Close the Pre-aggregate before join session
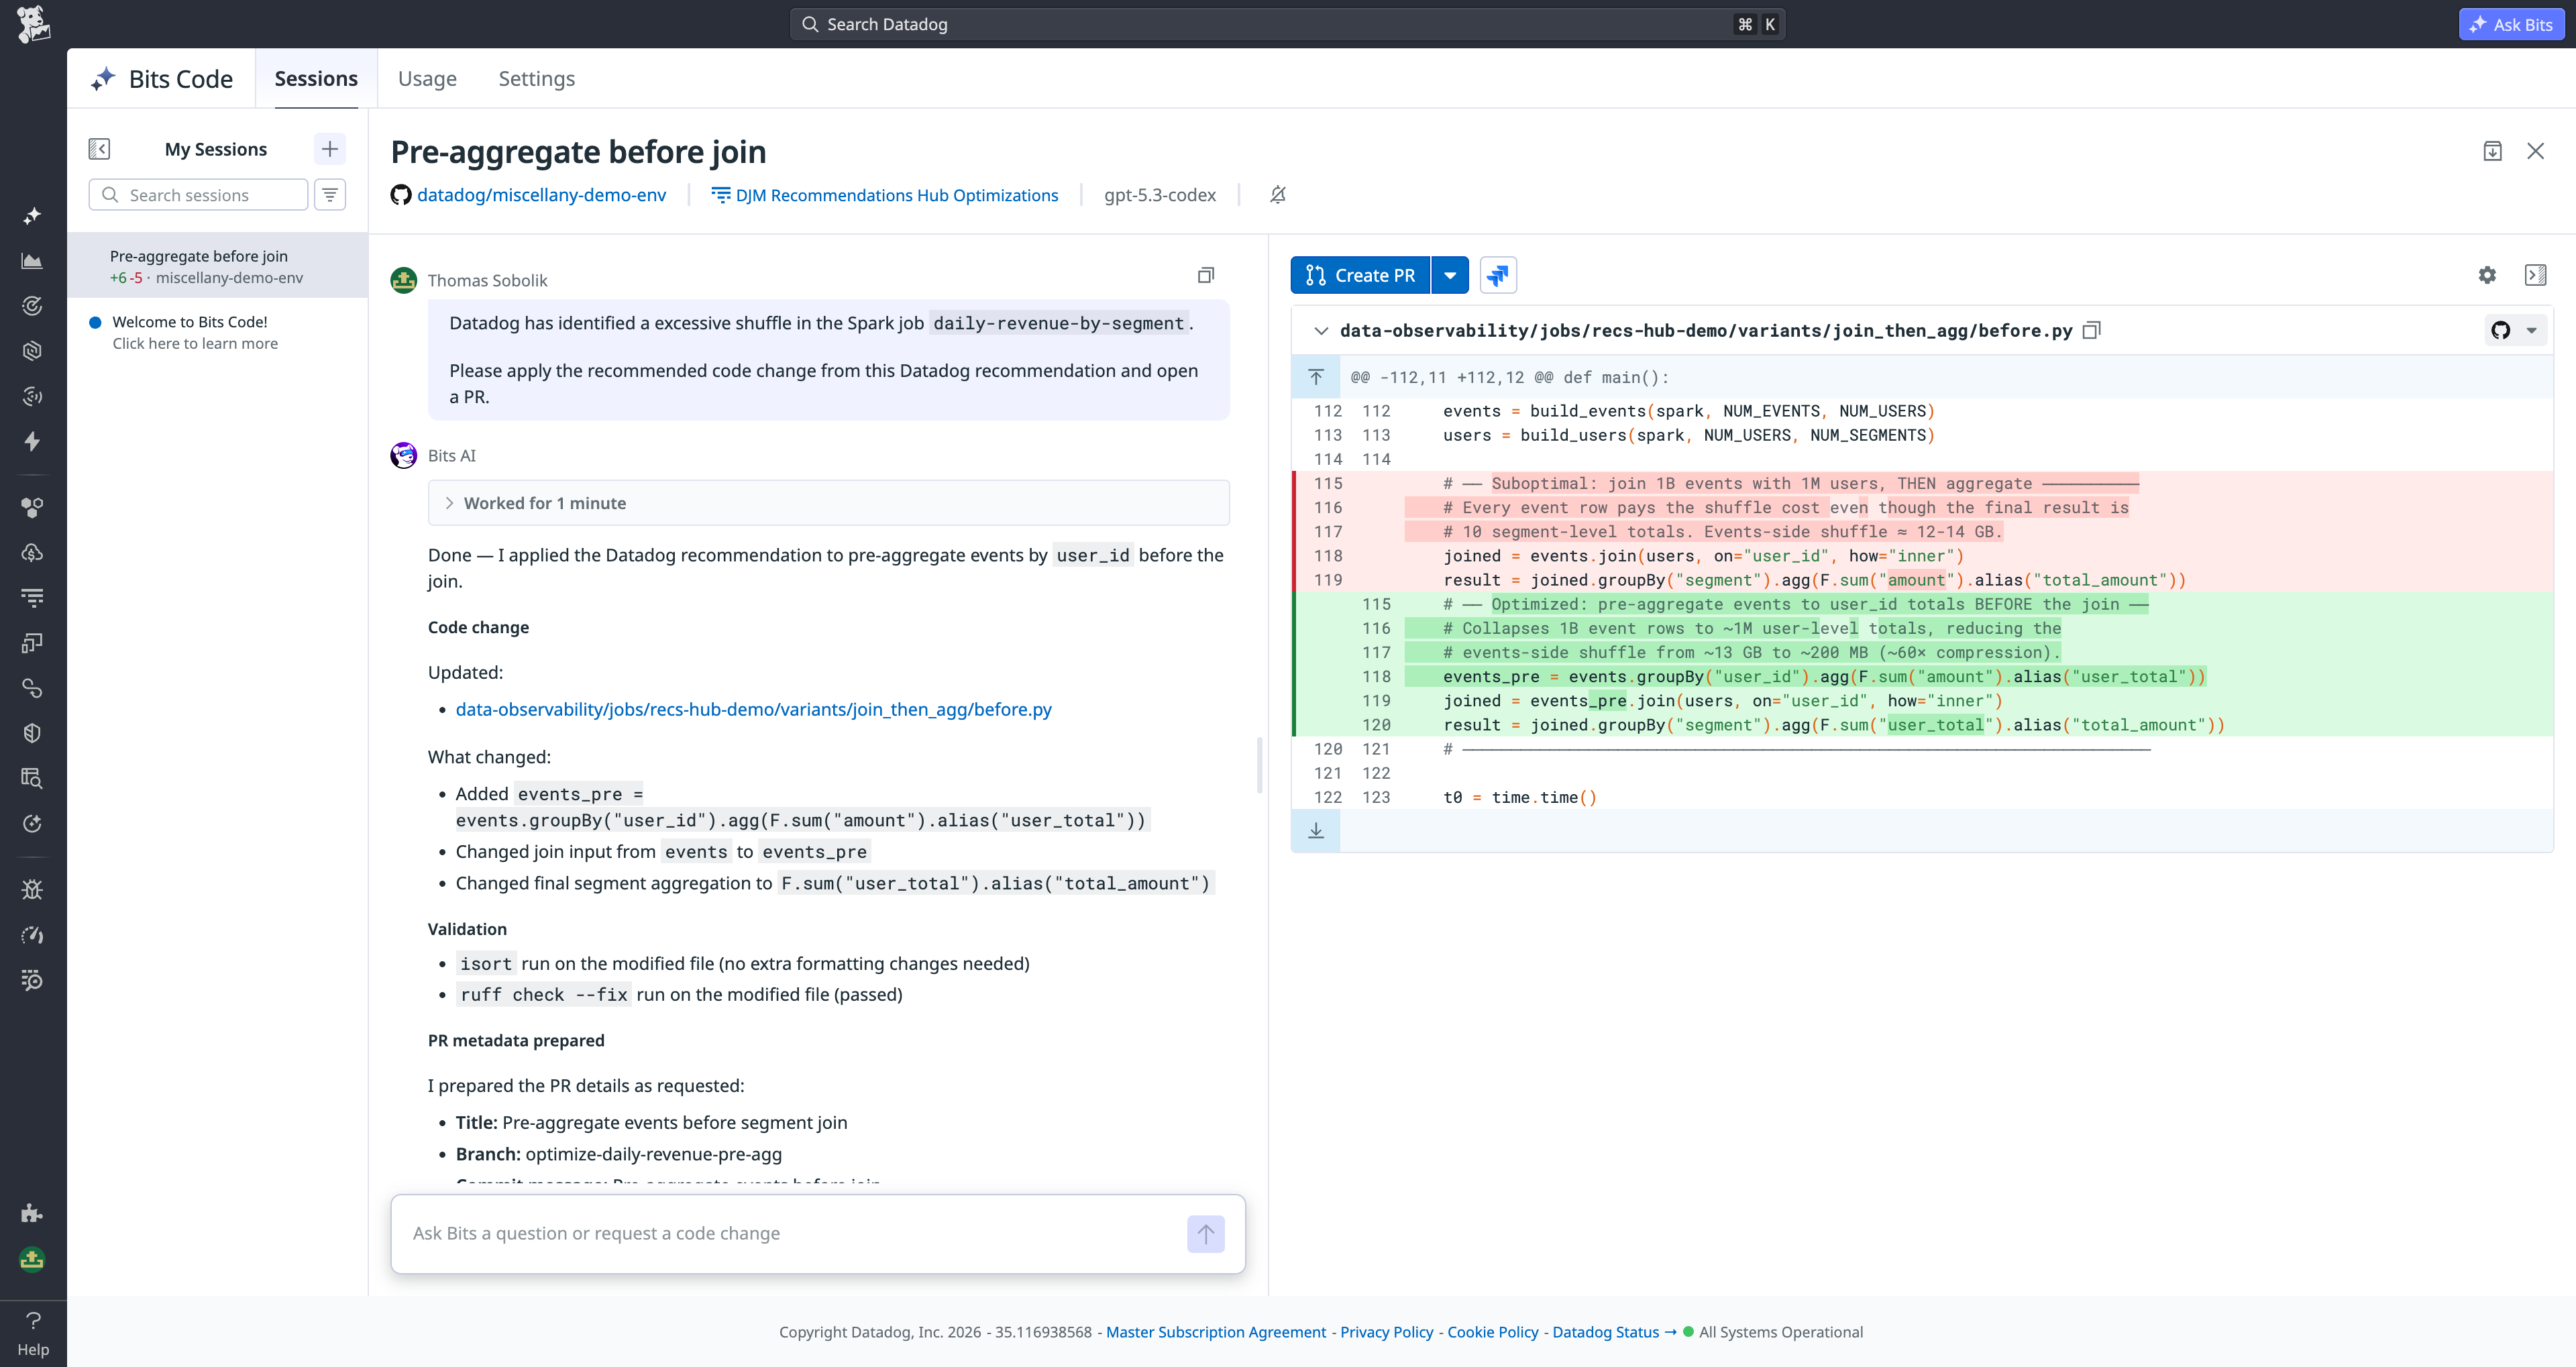 [x=2535, y=151]
